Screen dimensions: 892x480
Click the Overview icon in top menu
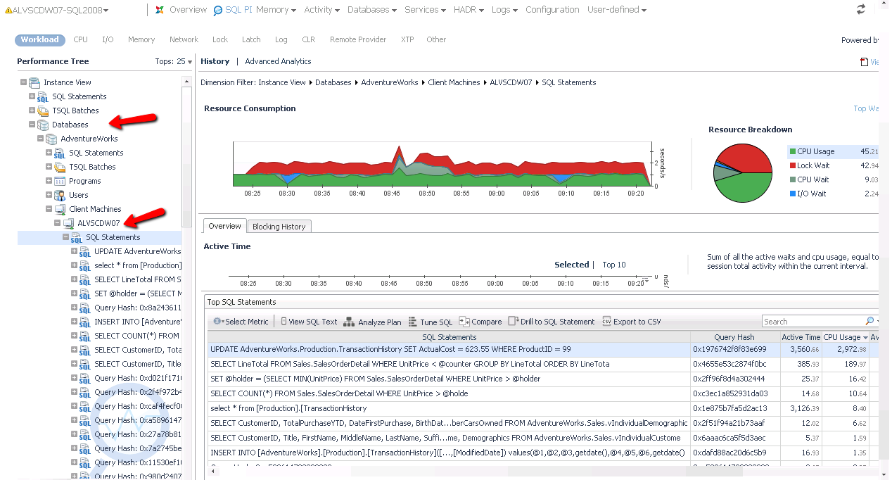[x=160, y=10]
